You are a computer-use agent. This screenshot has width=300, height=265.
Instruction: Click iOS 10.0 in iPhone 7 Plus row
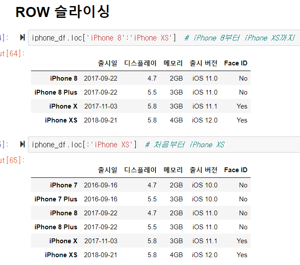[x=205, y=199]
